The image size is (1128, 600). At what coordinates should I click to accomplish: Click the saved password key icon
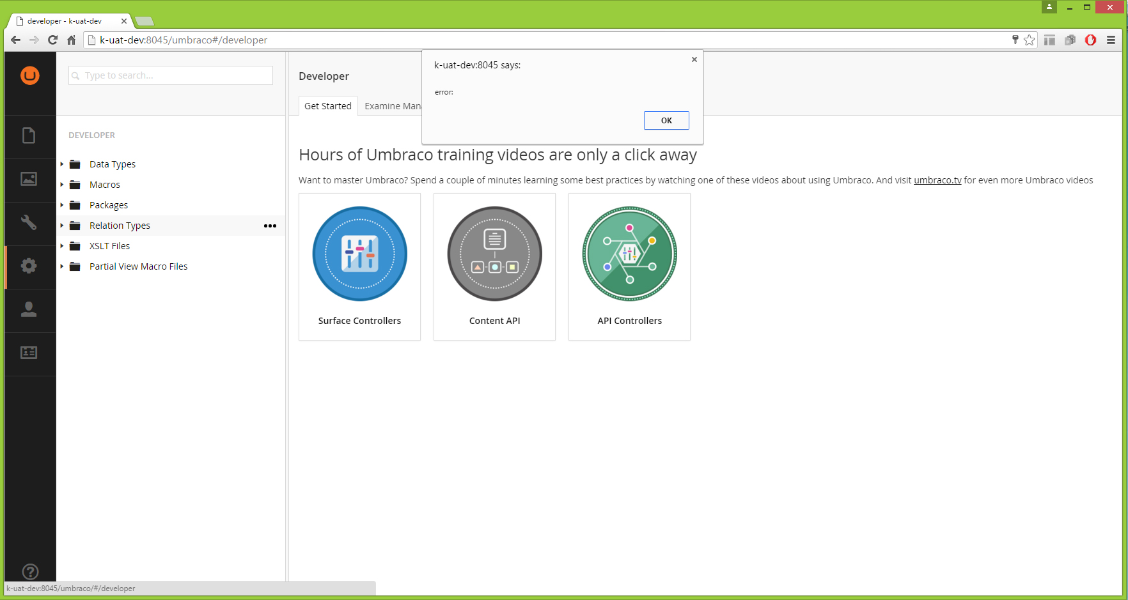[x=1015, y=40]
